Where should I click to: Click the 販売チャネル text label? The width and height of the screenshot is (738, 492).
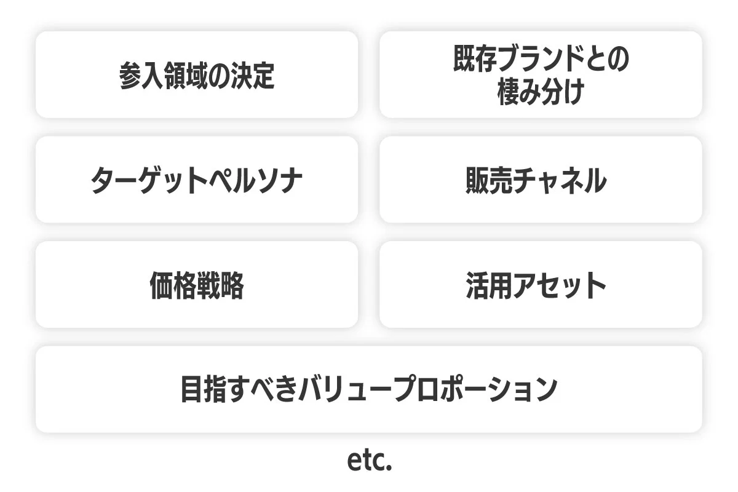[x=536, y=181]
